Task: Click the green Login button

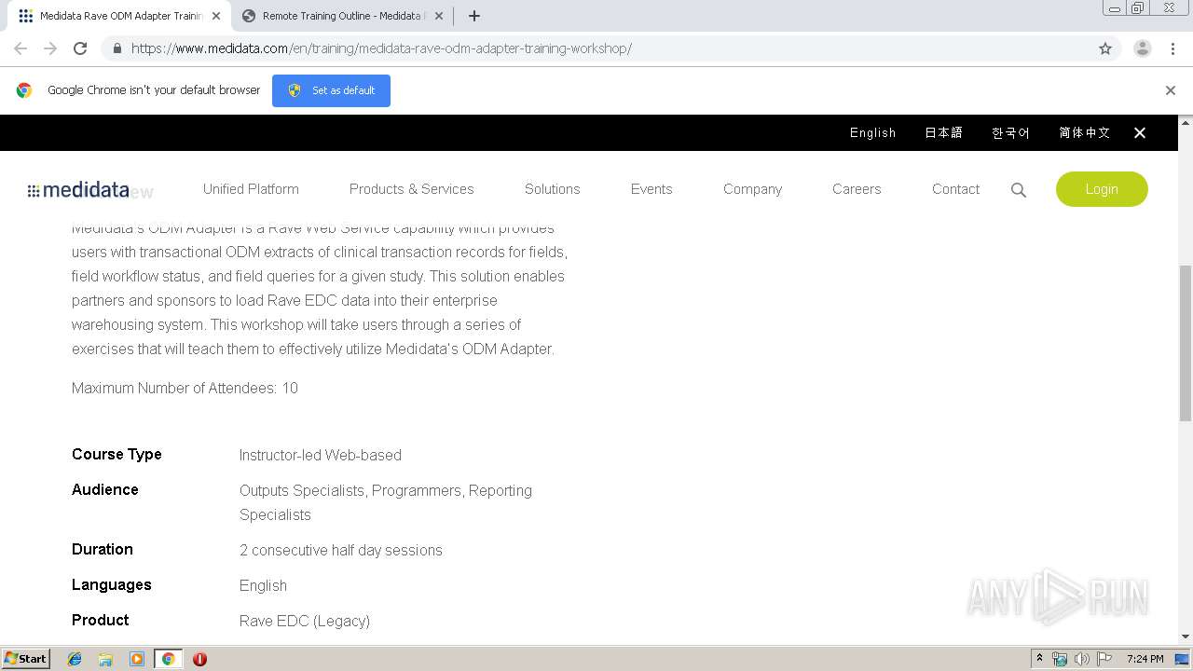Action: 1102,189
